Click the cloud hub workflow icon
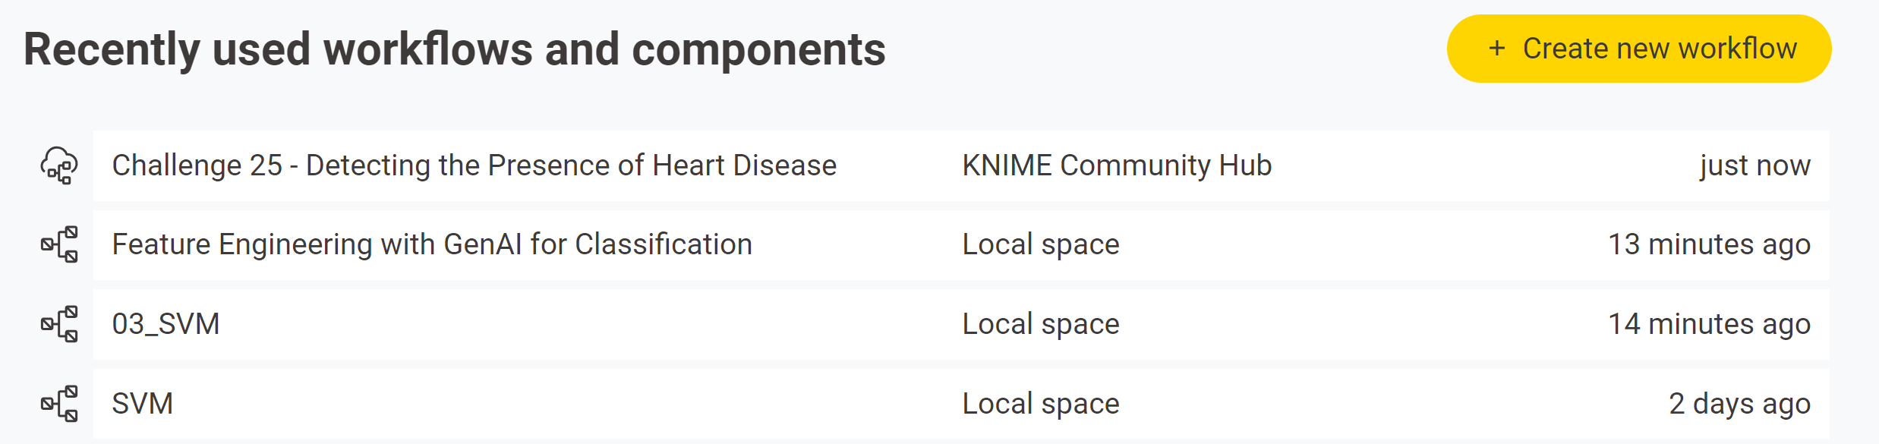This screenshot has width=1879, height=444. (x=59, y=165)
